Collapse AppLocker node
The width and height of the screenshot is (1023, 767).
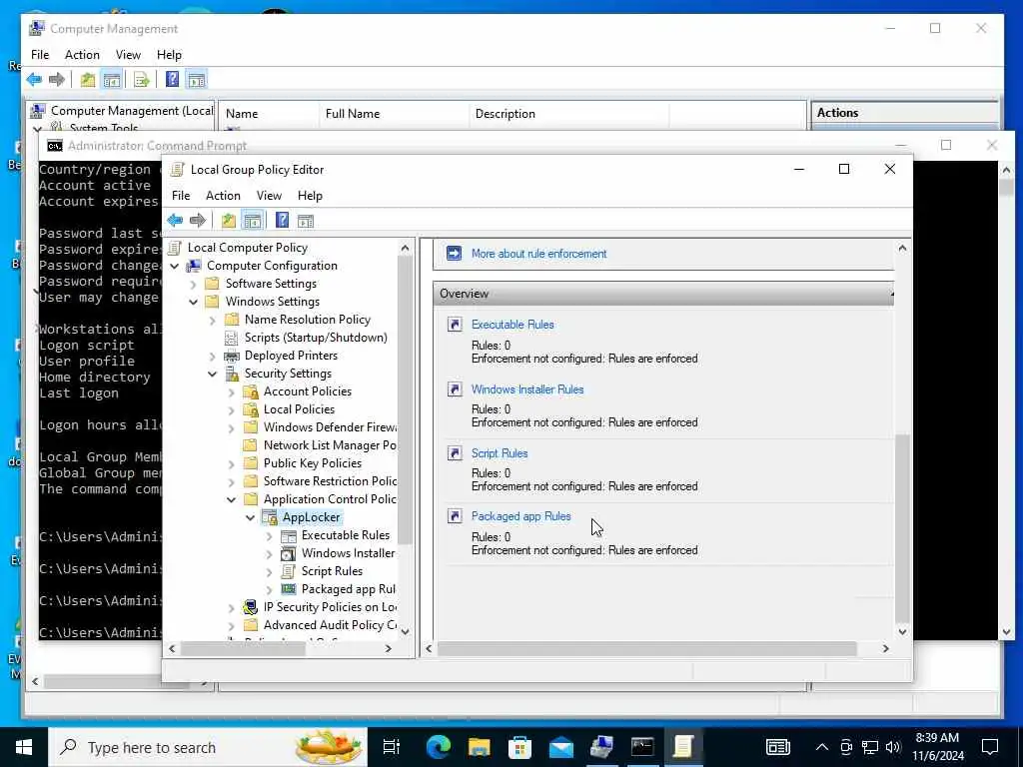coord(251,518)
